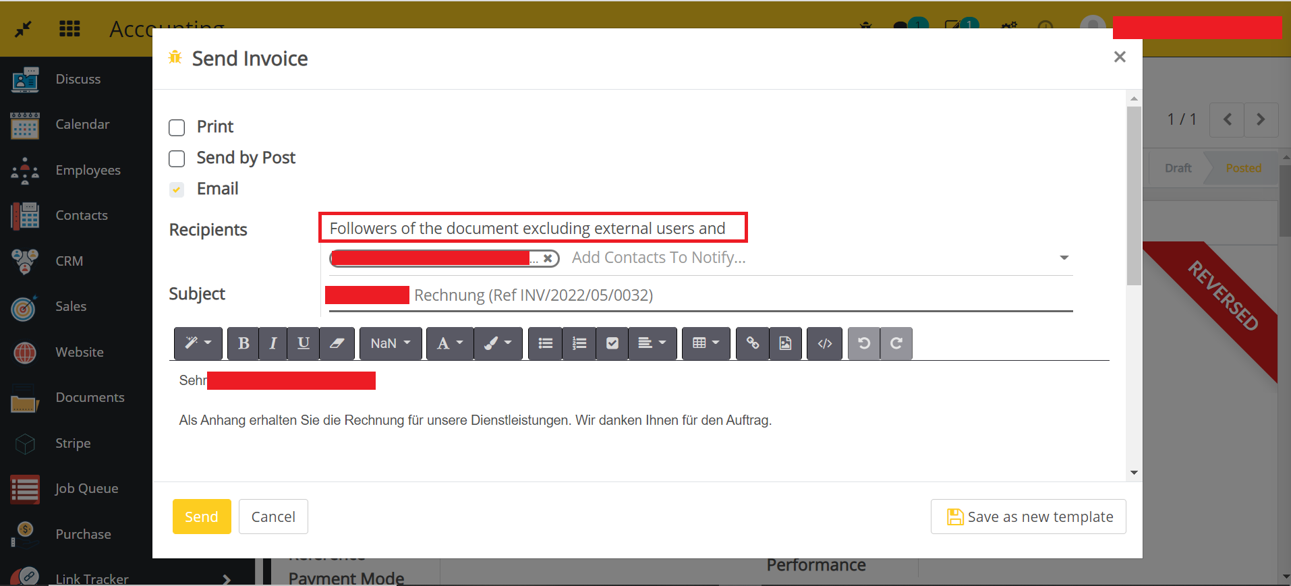Enable the Send by Post checkbox
1291x586 pixels.
(177, 158)
